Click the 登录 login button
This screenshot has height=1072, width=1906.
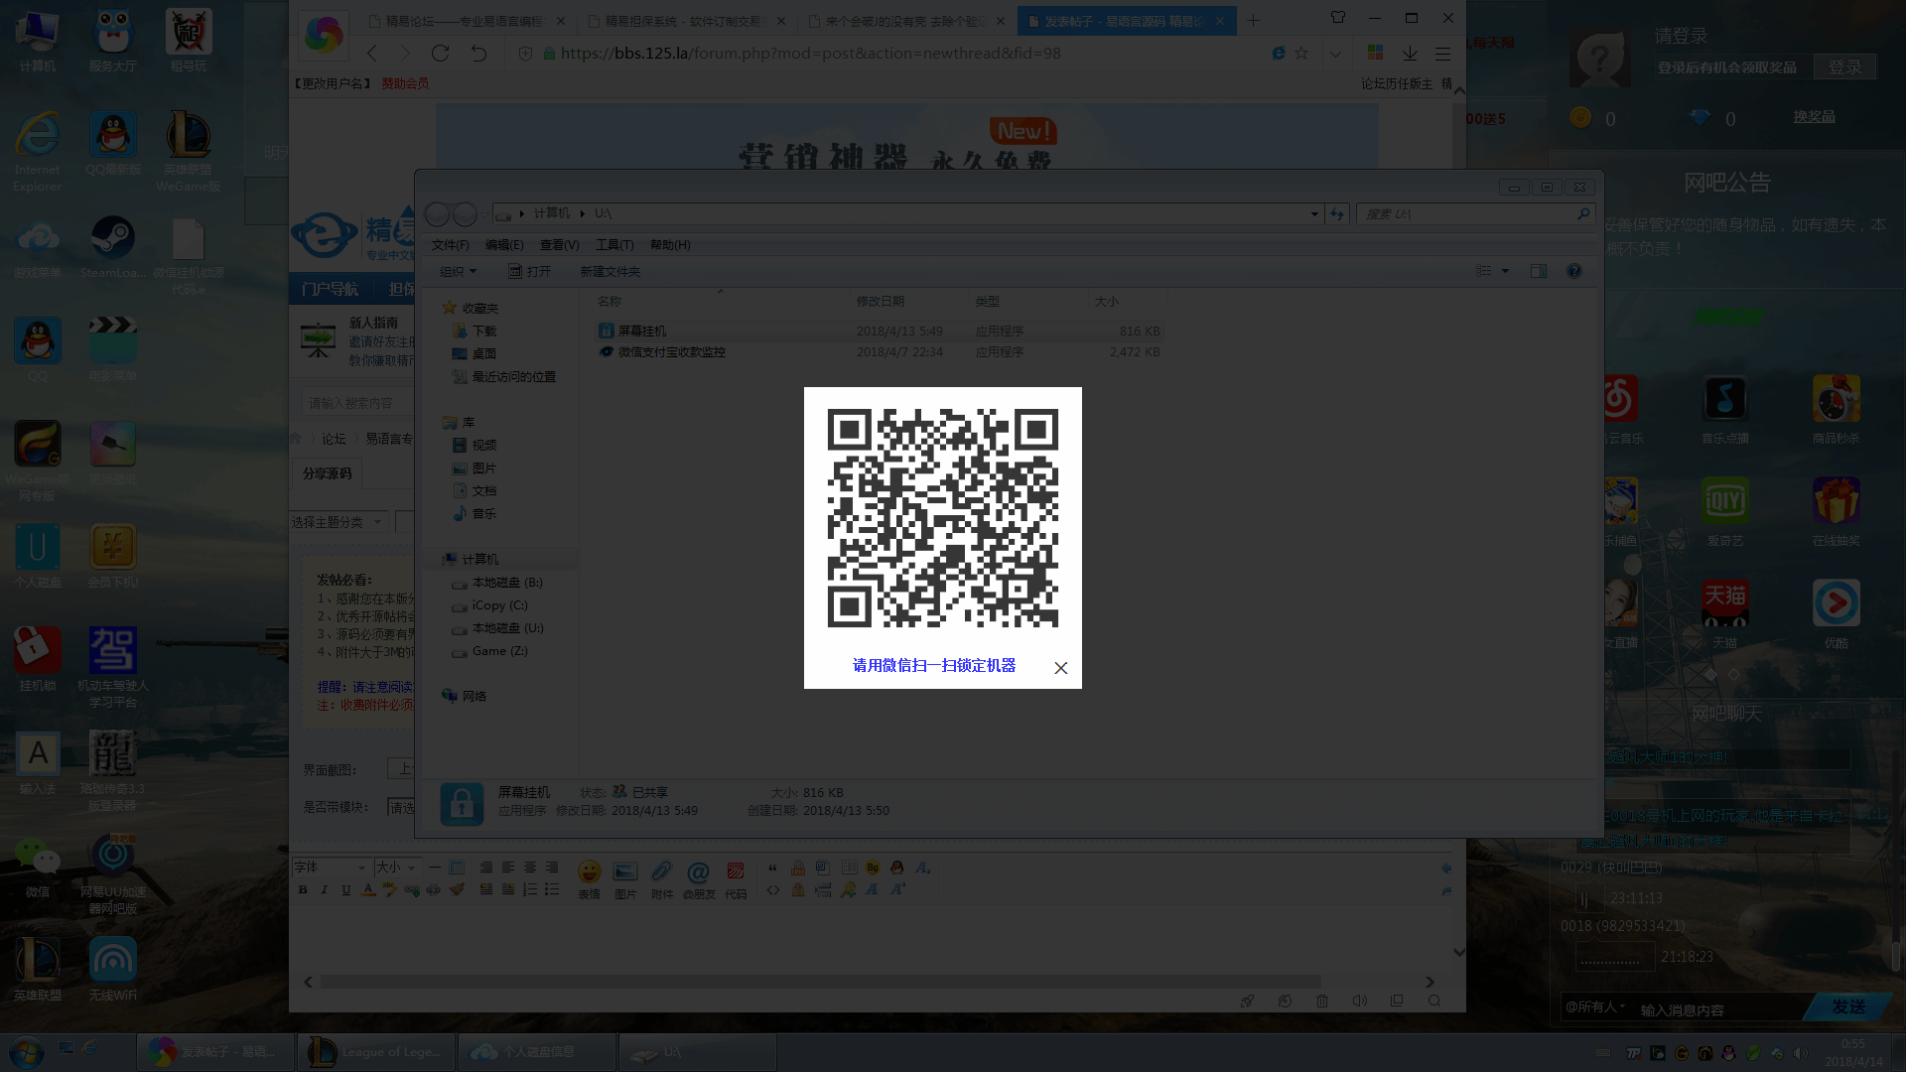click(1844, 67)
